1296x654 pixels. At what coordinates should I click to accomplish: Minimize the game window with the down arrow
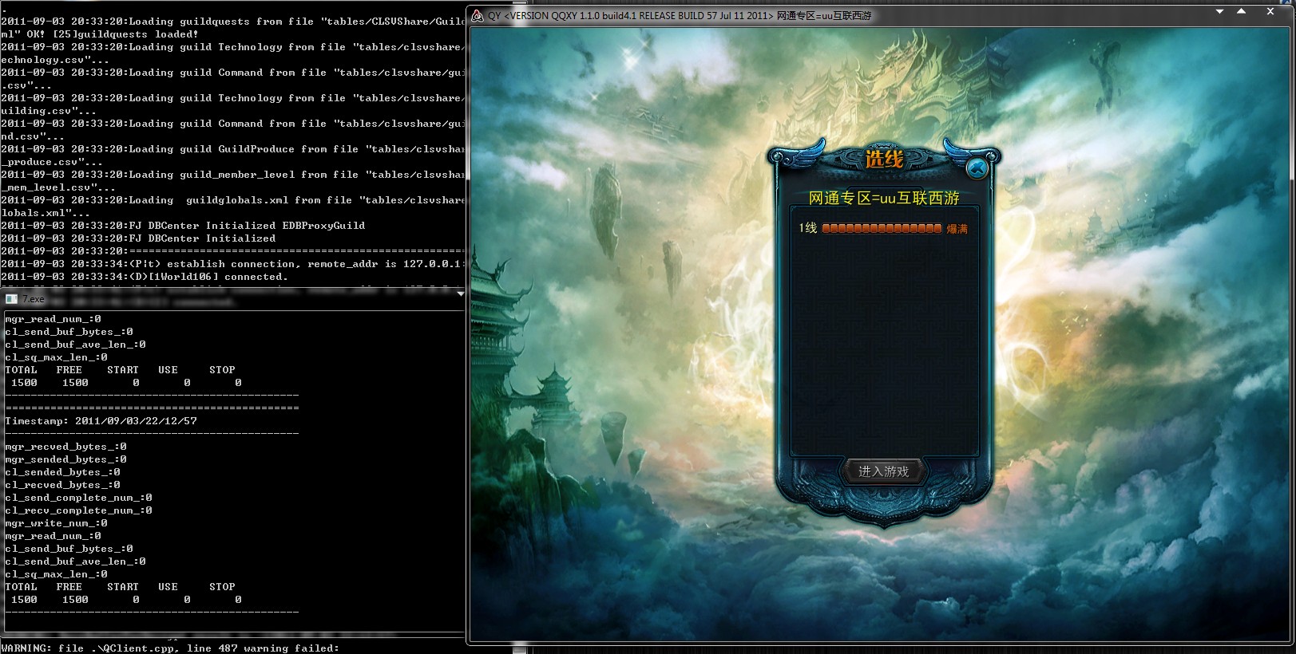(x=1219, y=12)
